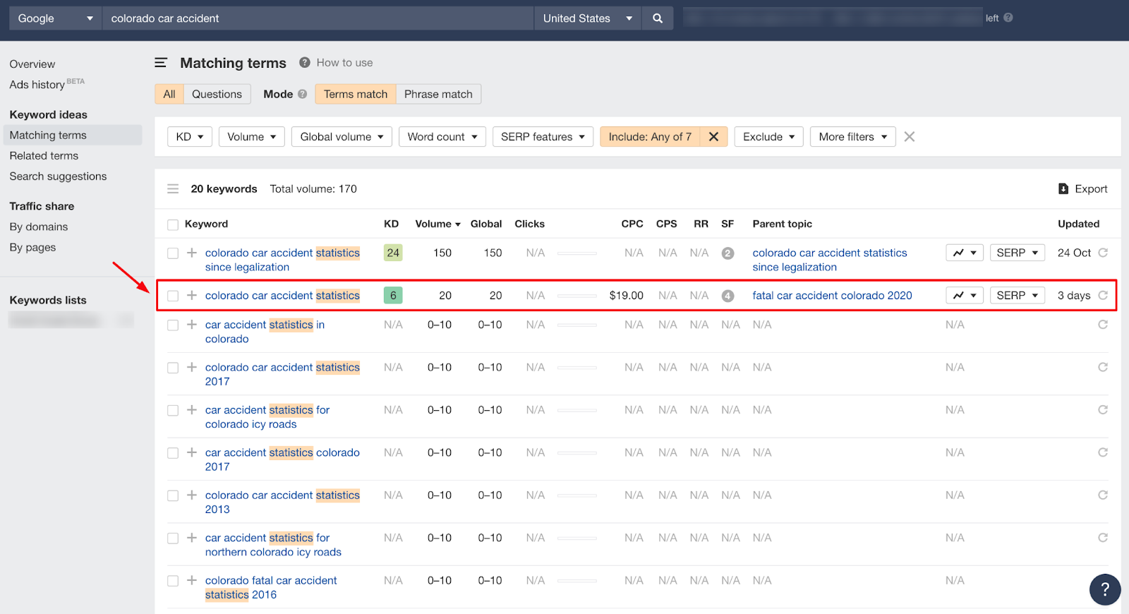The width and height of the screenshot is (1129, 614).
Task: Expand the KD filter dropdown
Action: 190,137
